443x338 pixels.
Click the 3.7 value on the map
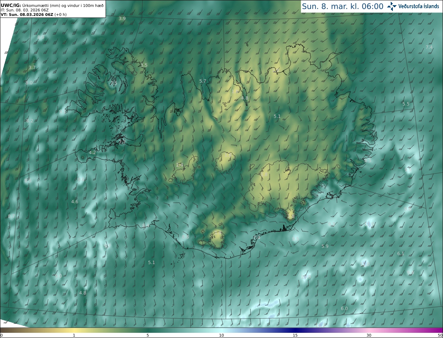coord(32,67)
